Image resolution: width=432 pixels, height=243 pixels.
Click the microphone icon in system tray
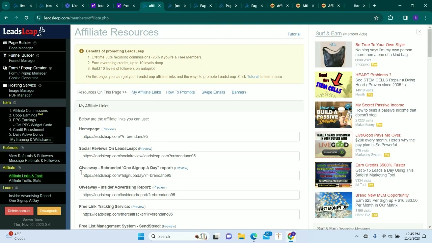pos(375,236)
